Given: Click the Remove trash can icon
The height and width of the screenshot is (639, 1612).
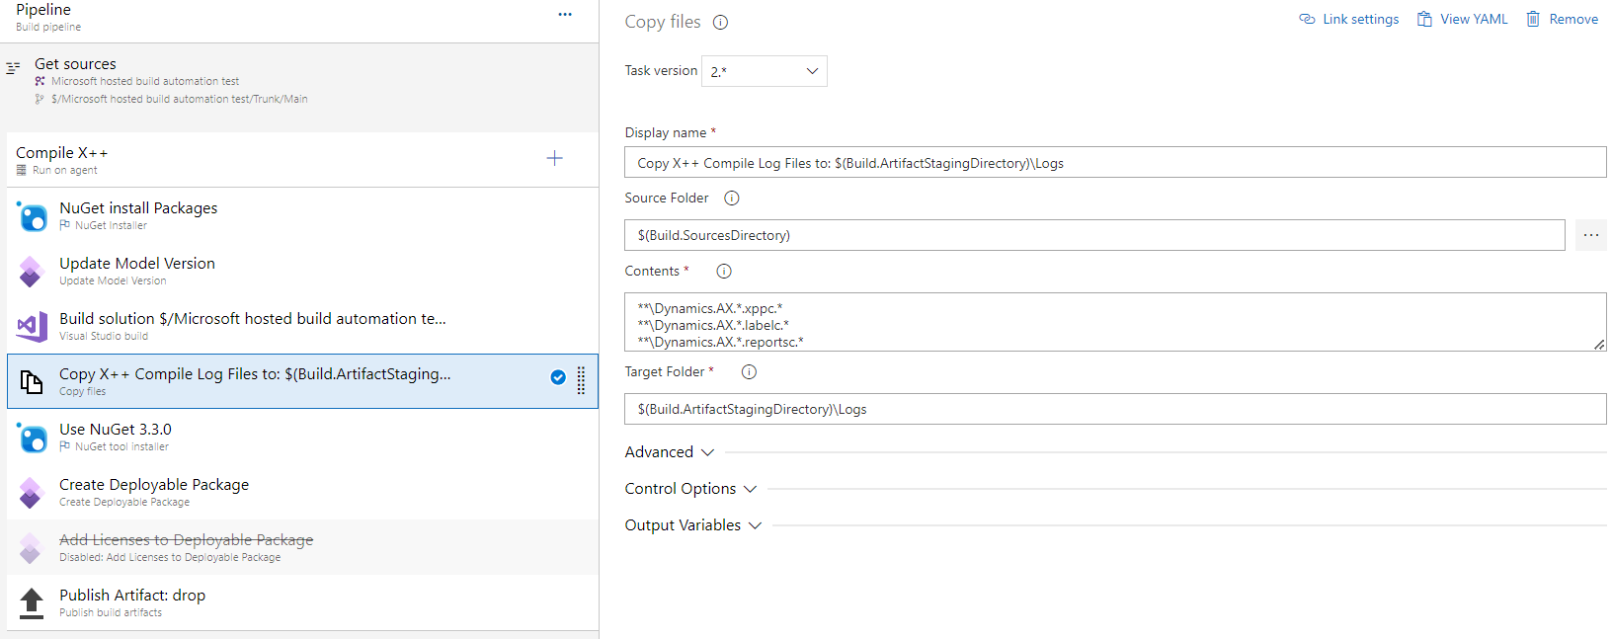Looking at the screenshot, I should tap(1533, 19).
